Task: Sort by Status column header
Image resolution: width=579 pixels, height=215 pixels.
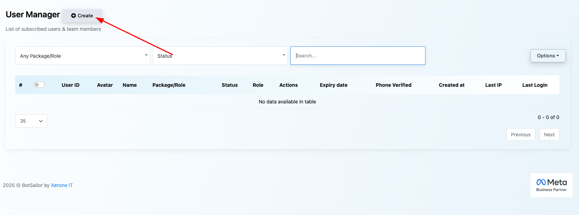Action: (x=230, y=85)
